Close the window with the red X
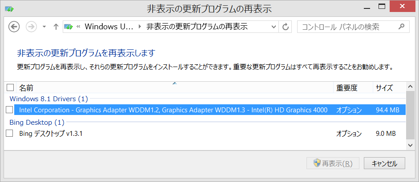The width and height of the screenshot is (419, 182). pos(402,6)
